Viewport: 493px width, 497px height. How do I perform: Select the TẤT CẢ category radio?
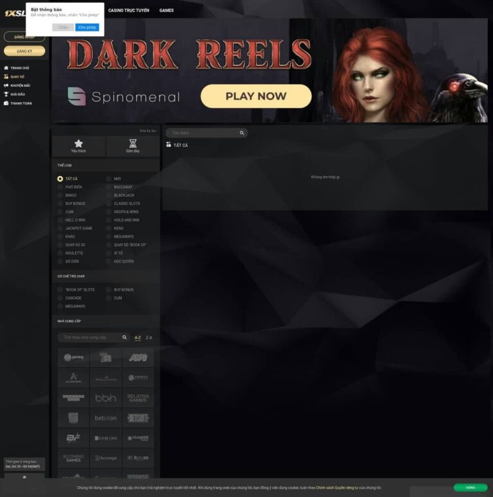pyautogui.click(x=60, y=179)
